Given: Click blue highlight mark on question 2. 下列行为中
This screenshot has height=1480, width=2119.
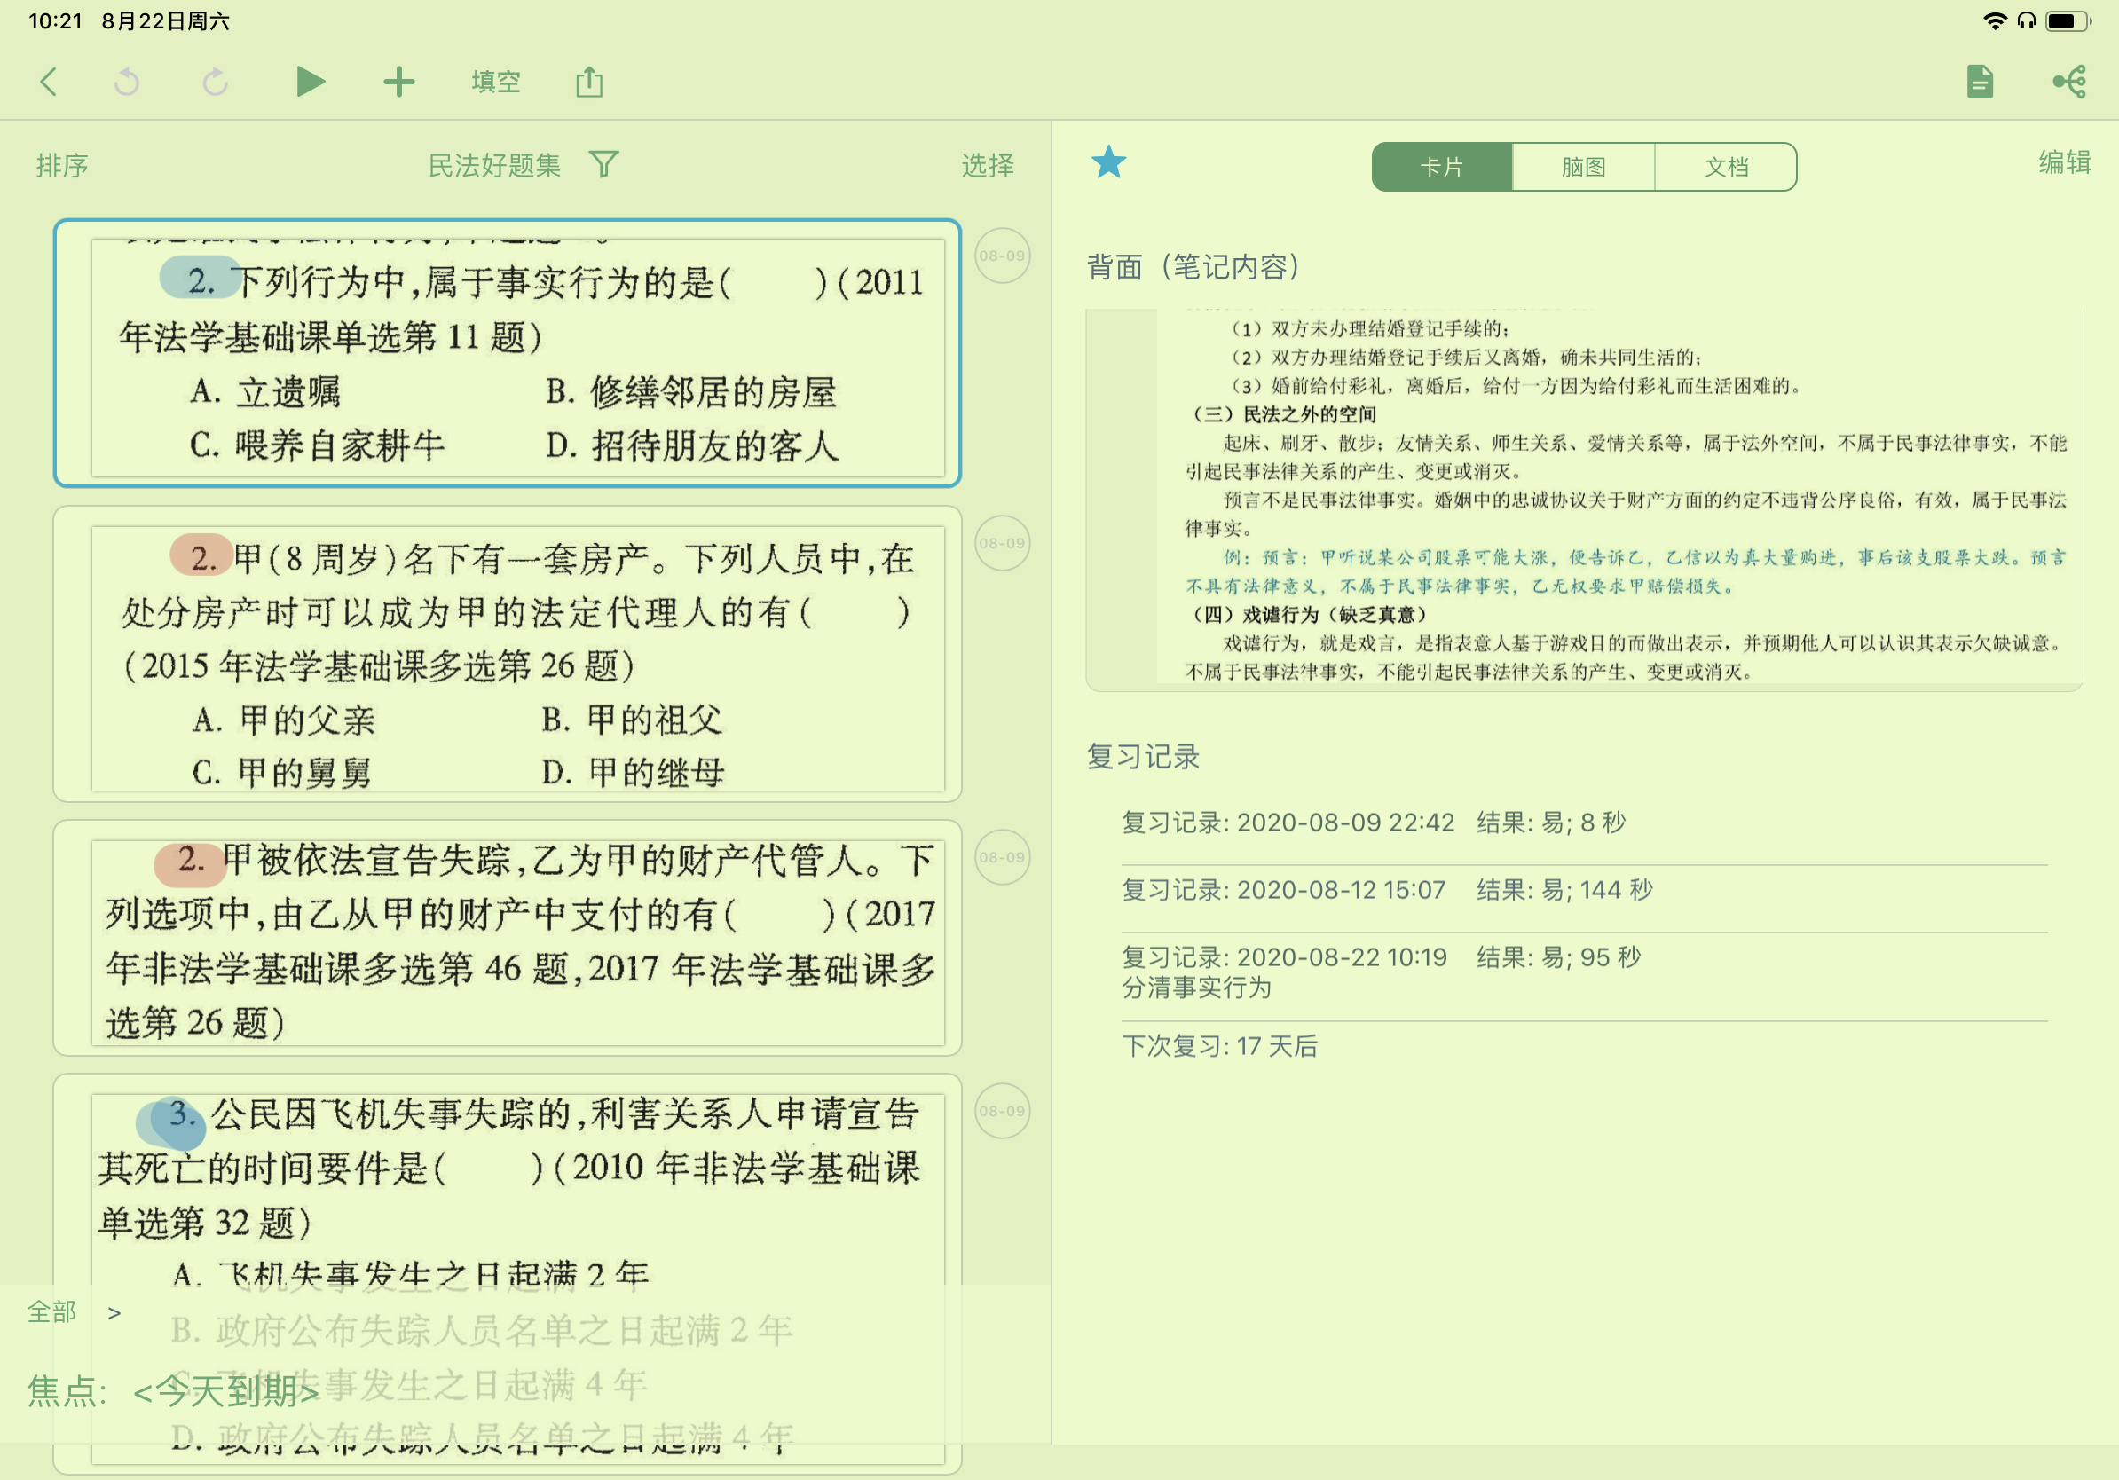Looking at the screenshot, I should click(x=200, y=278).
